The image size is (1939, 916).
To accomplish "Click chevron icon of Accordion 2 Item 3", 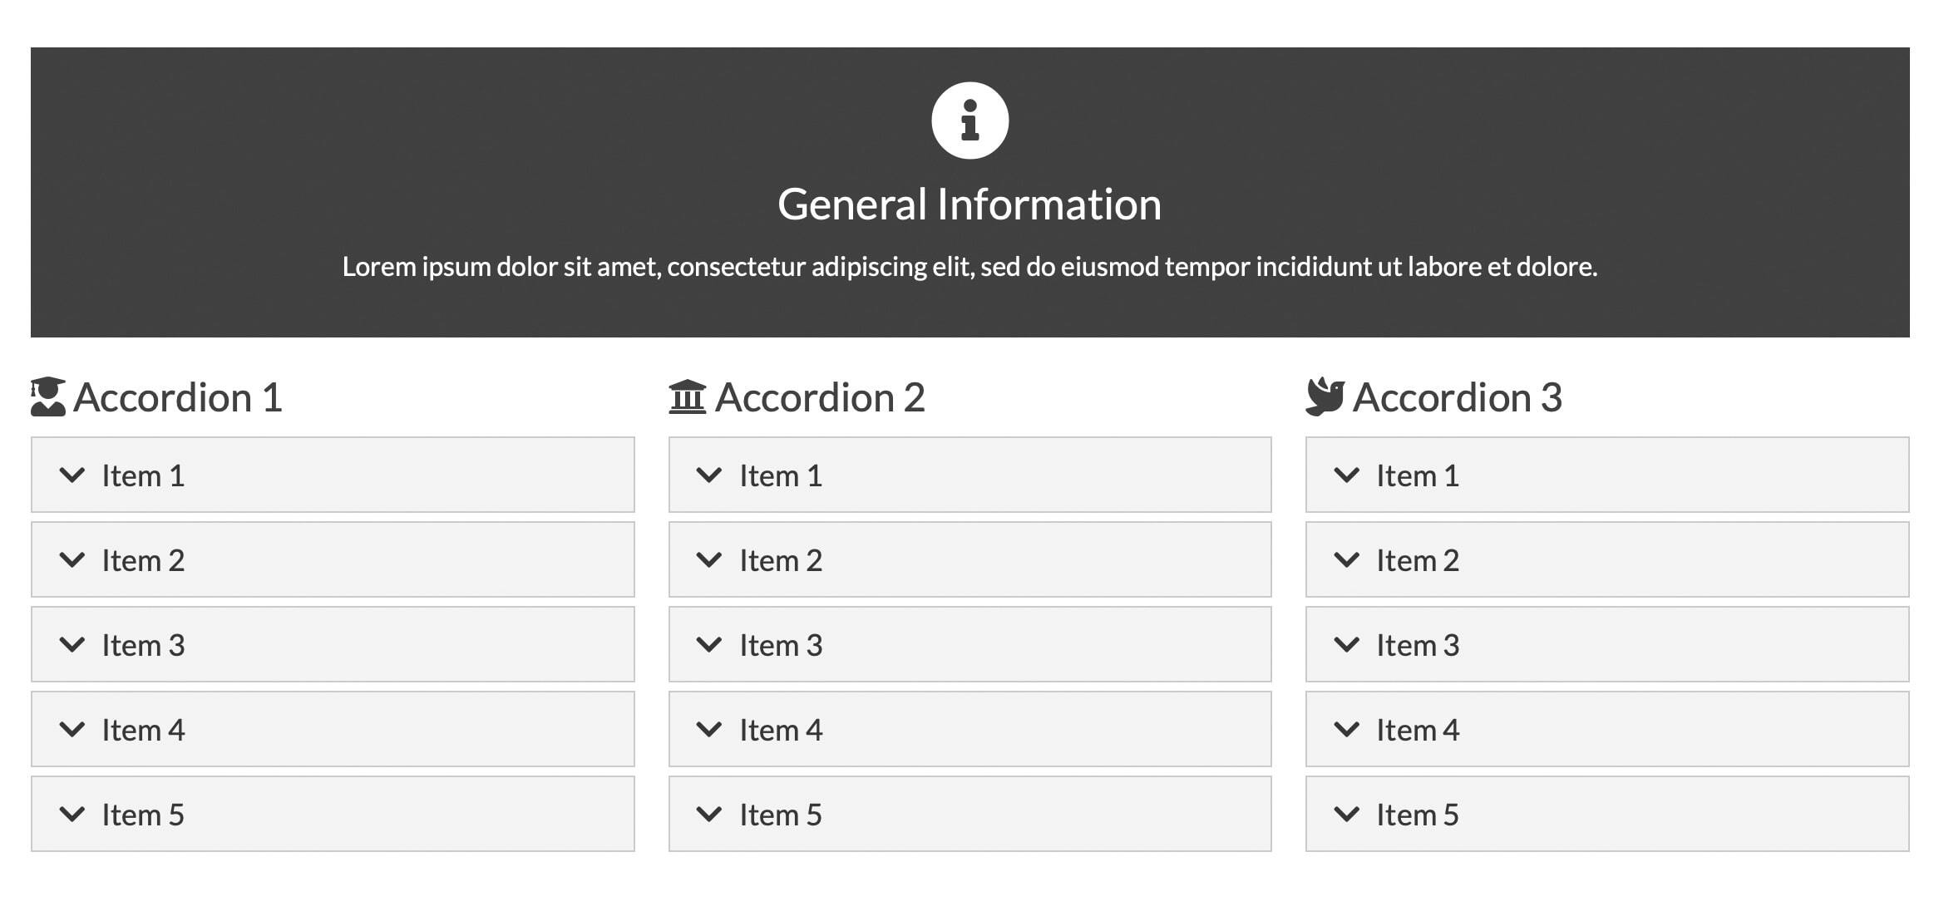I will tap(709, 645).
